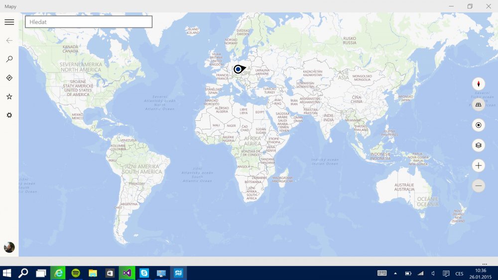Image resolution: width=498 pixels, height=280 pixels.
Task: Click the CES language indicator
Action: tap(459, 274)
